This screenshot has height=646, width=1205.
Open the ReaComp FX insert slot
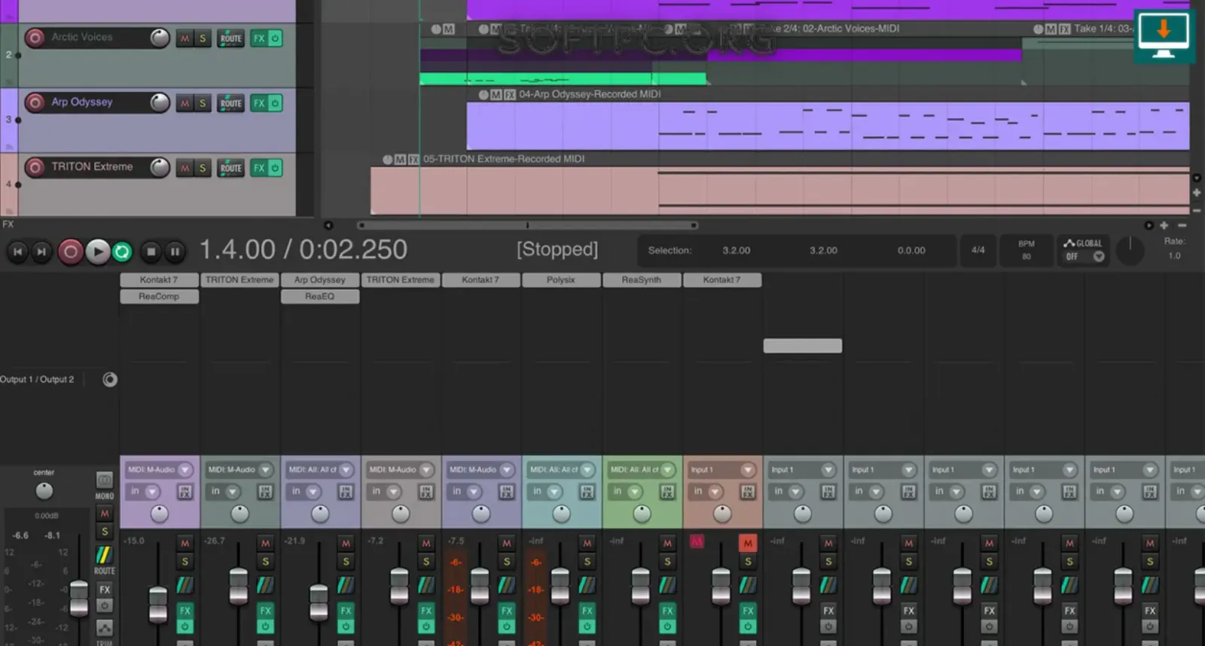click(x=160, y=297)
